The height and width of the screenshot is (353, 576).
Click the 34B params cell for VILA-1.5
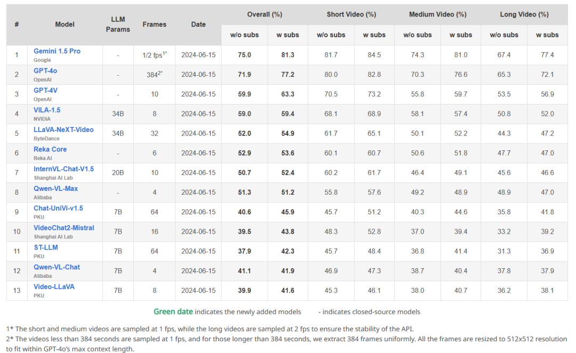coord(118,114)
